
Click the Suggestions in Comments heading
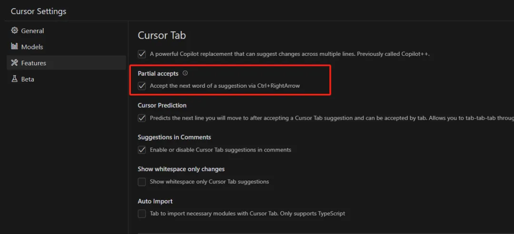click(174, 137)
